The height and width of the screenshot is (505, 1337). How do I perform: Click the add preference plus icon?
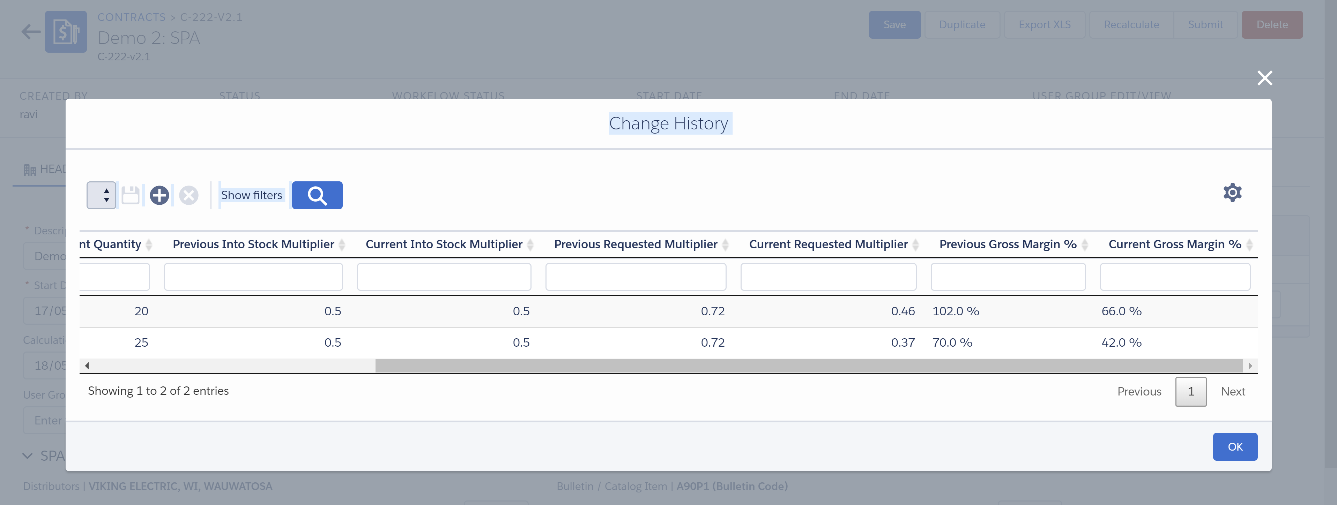pyautogui.click(x=159, y=195)
